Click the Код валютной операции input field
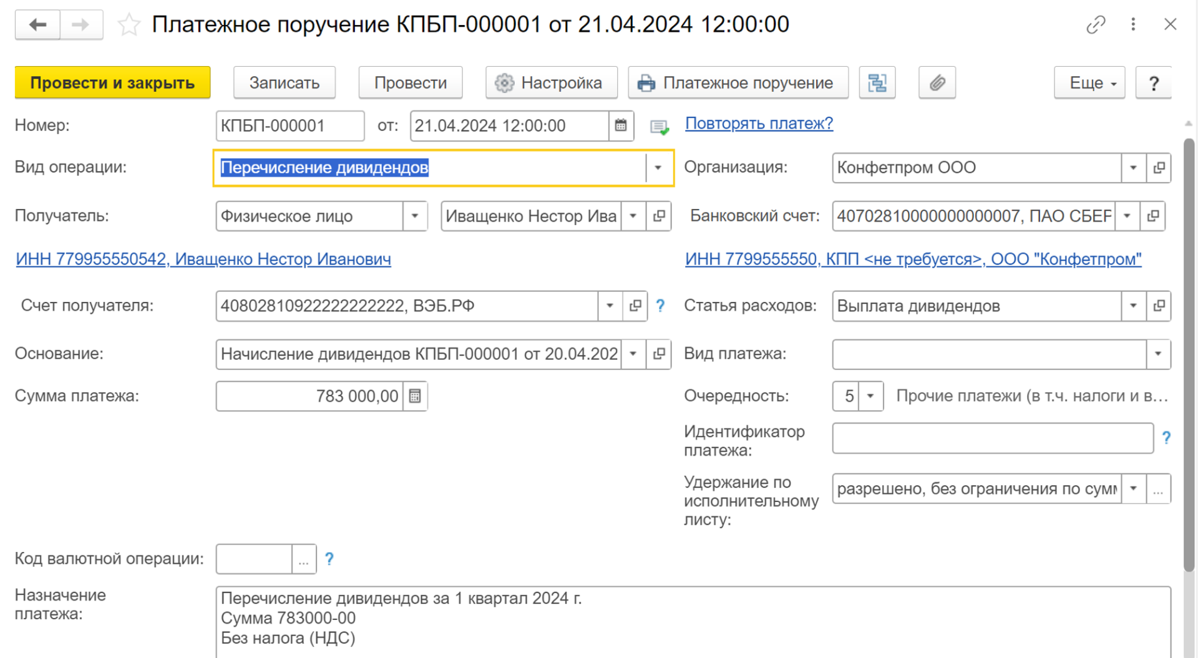1198x658 pixels. click(x=254, y=559)
